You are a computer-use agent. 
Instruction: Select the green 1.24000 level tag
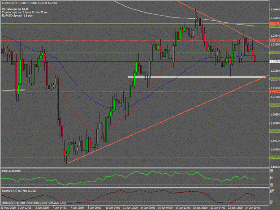pos(275,26)
